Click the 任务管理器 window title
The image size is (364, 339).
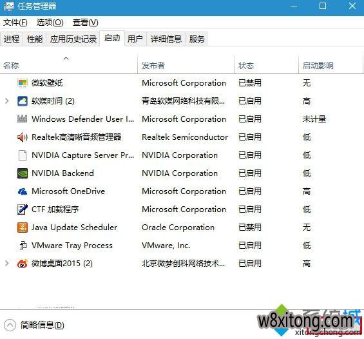tap(37, 6)
